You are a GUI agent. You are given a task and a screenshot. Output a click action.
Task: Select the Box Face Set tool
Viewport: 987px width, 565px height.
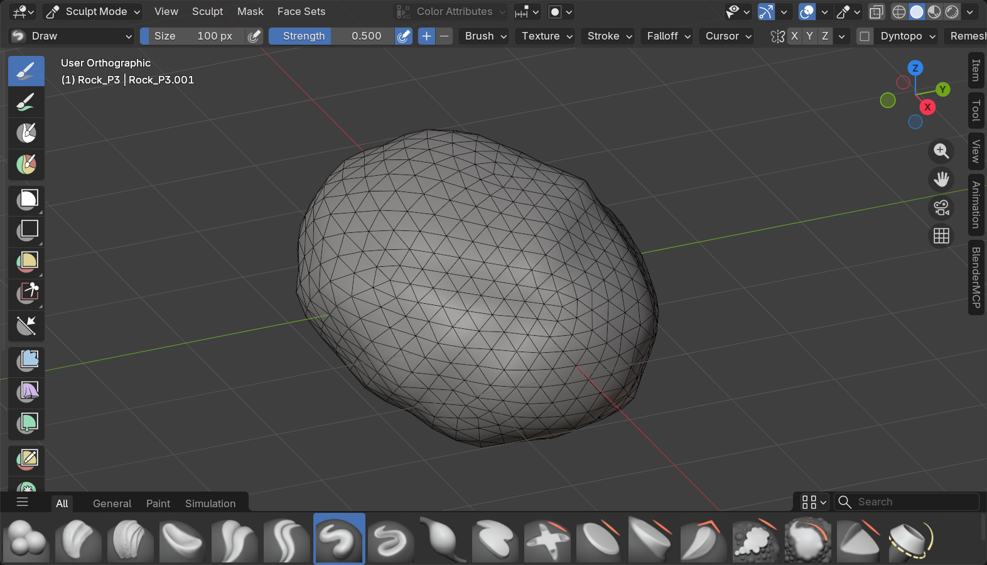[x=26, y=262]
